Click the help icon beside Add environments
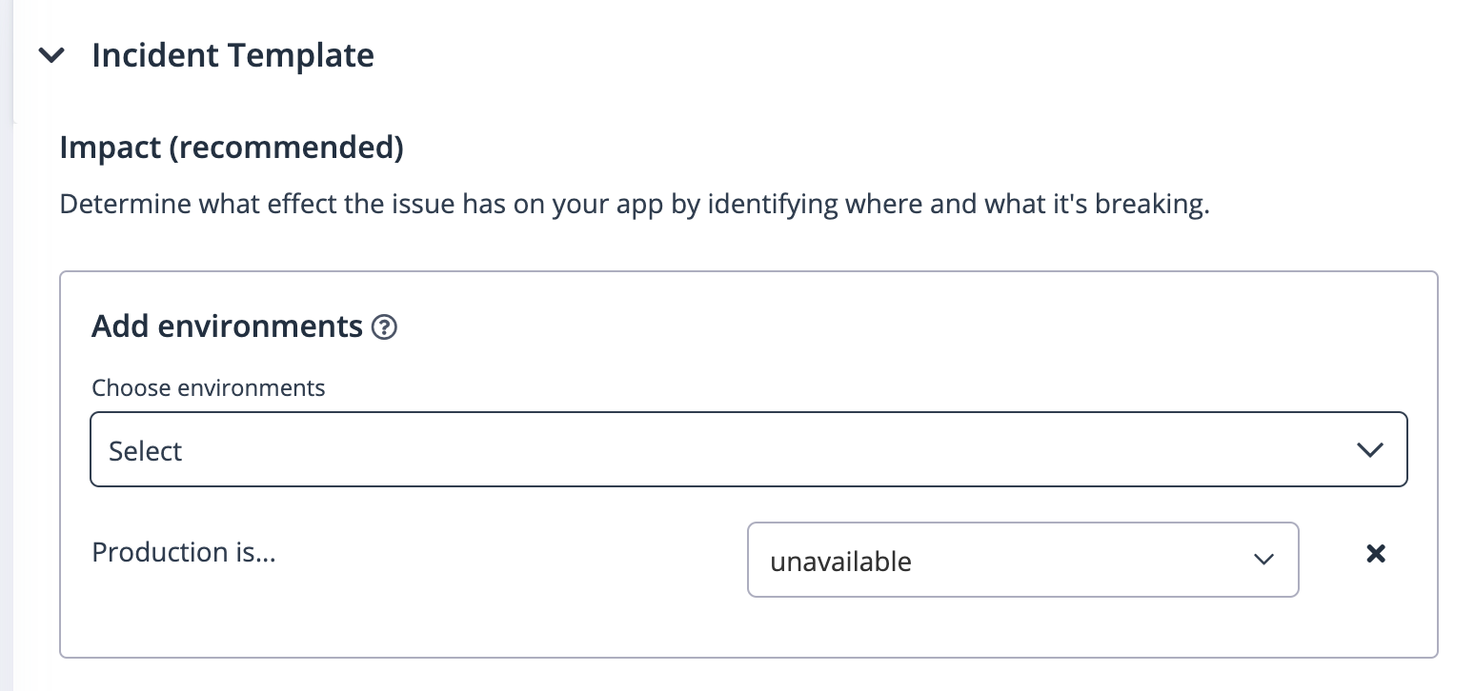Screen dimensions: 1475x691 [x=384, y=327]
